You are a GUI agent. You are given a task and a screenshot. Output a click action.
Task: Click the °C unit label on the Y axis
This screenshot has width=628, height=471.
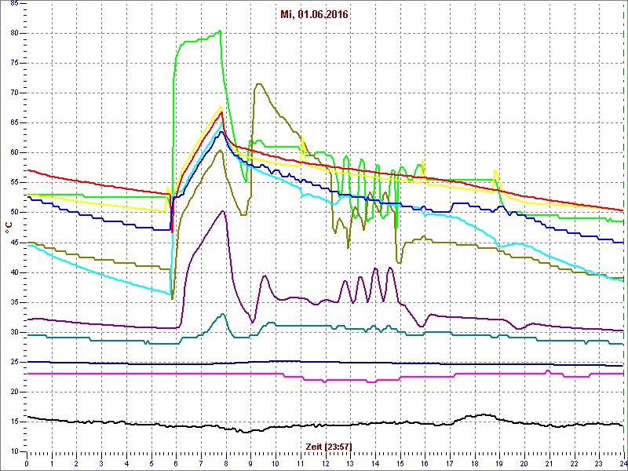point(9,228)
